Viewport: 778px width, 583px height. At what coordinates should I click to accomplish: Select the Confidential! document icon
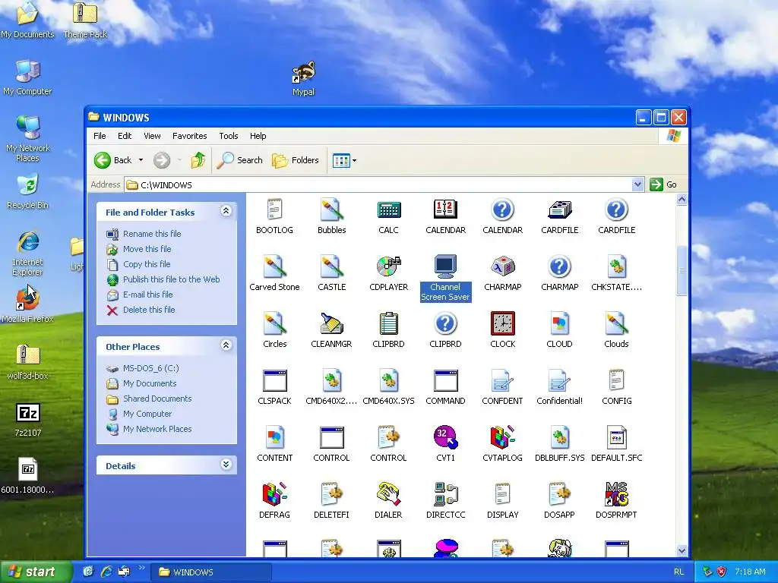click(559, 387)
